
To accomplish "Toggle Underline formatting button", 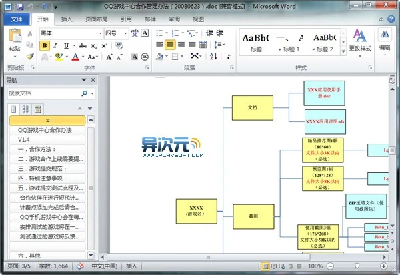I will (66, 46).
